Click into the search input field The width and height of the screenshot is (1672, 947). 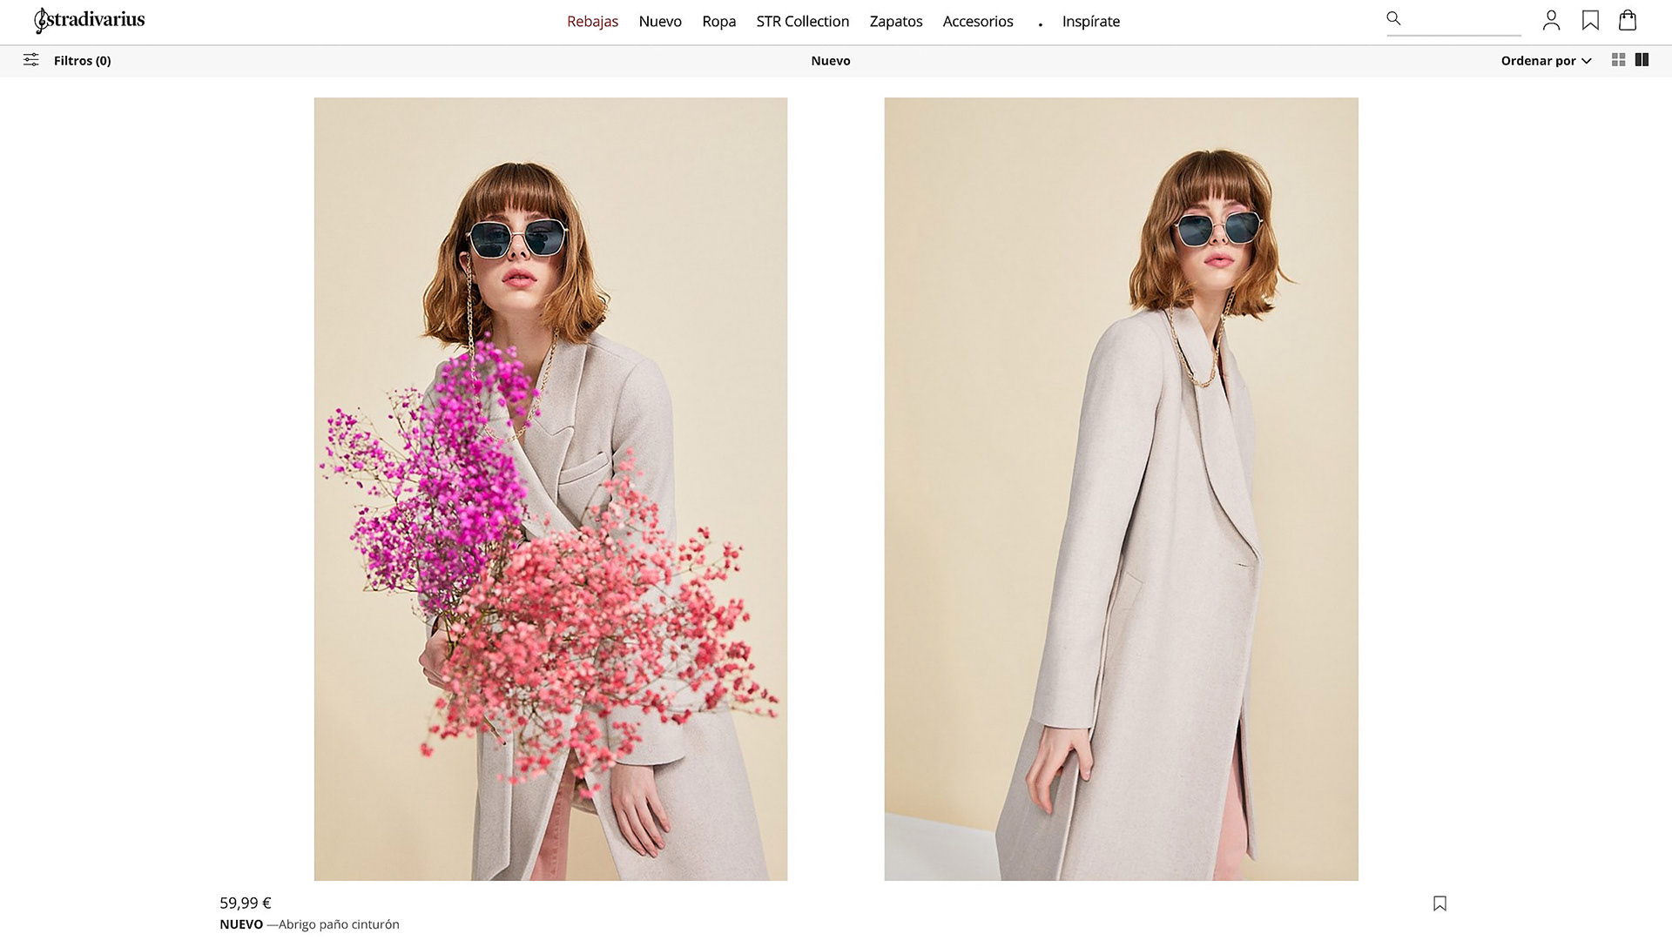(x=1463, y=19)
